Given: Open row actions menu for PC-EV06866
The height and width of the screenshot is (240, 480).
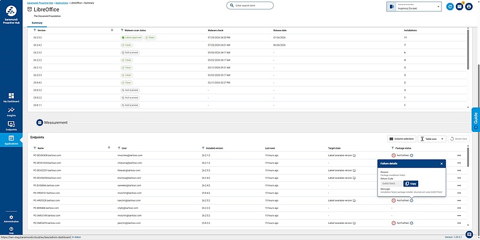Looking at the screenshot, I should 459,185.
